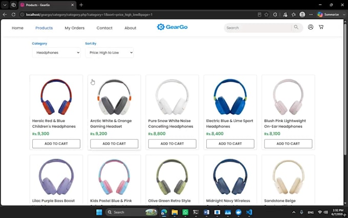Open the Kids Pastel Blue & Pink headphones image

(114, 177)
